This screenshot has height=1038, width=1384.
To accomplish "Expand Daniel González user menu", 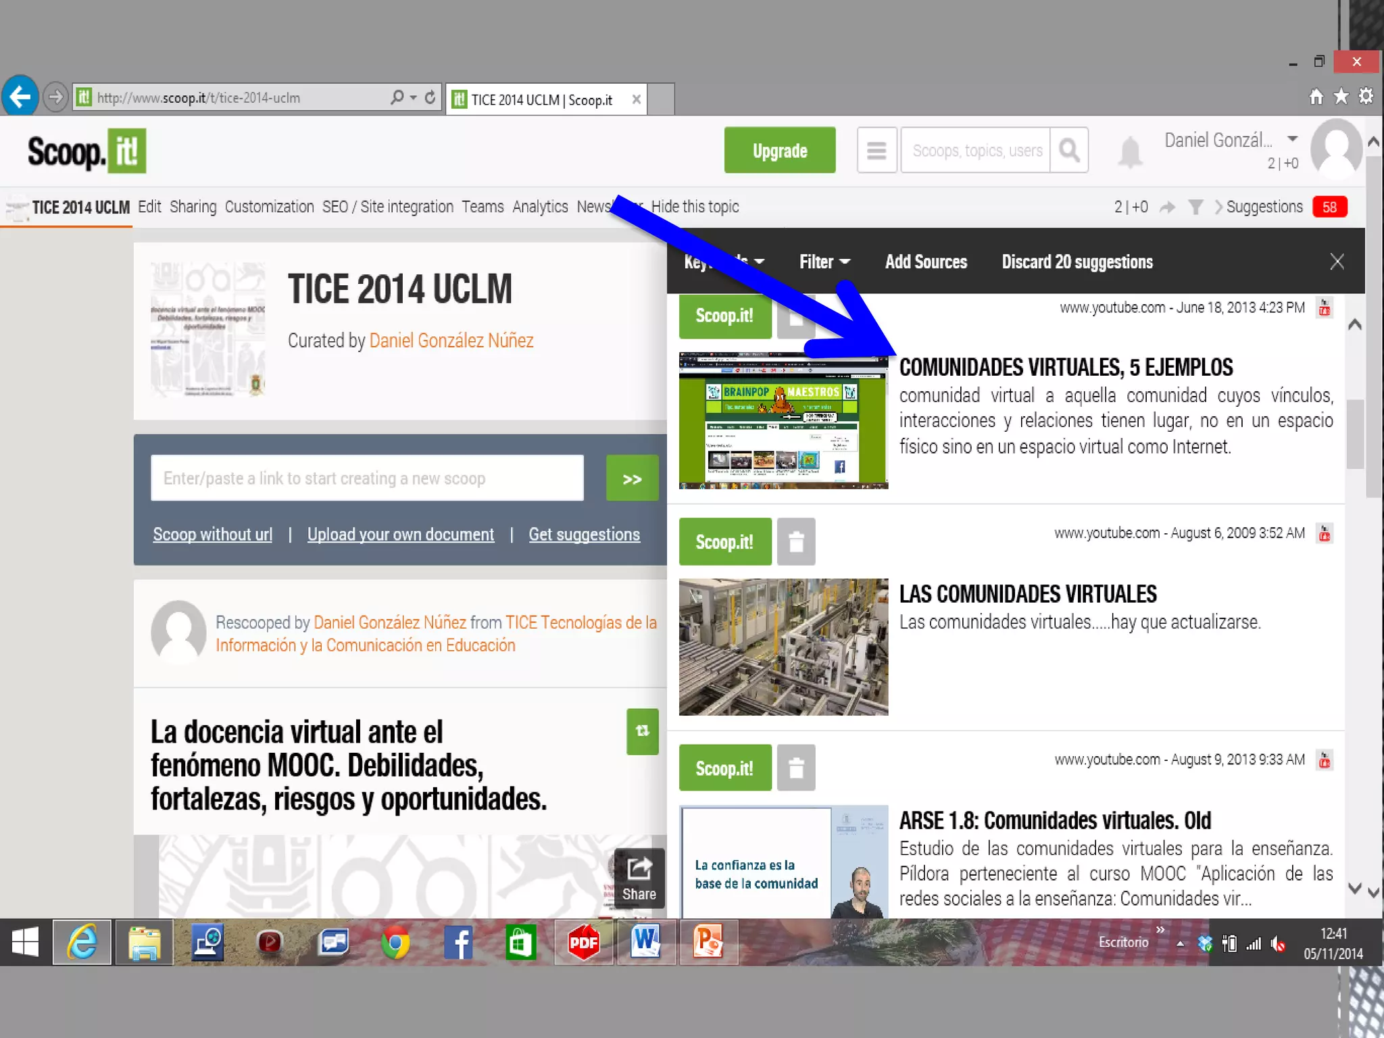I will [x=1292, y=139].
